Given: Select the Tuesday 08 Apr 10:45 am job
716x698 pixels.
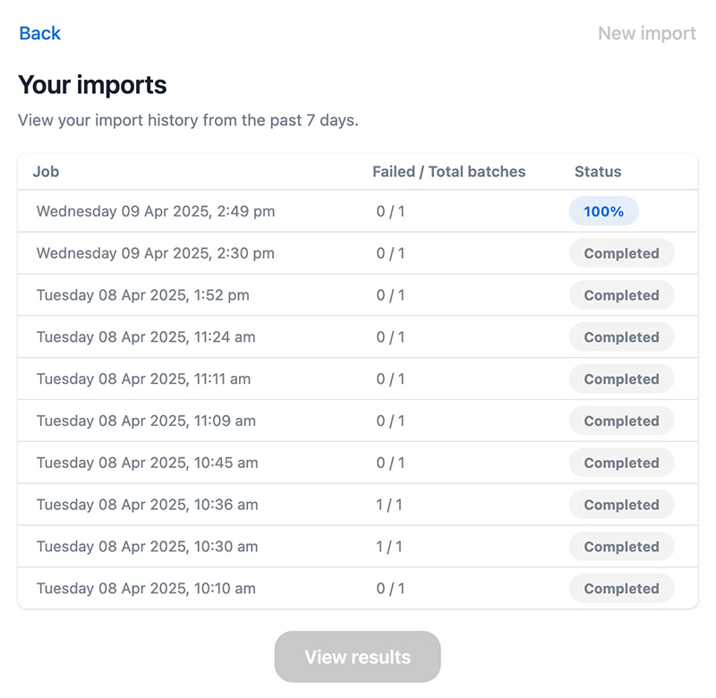Looking at the screenshot, I should 147,463.
